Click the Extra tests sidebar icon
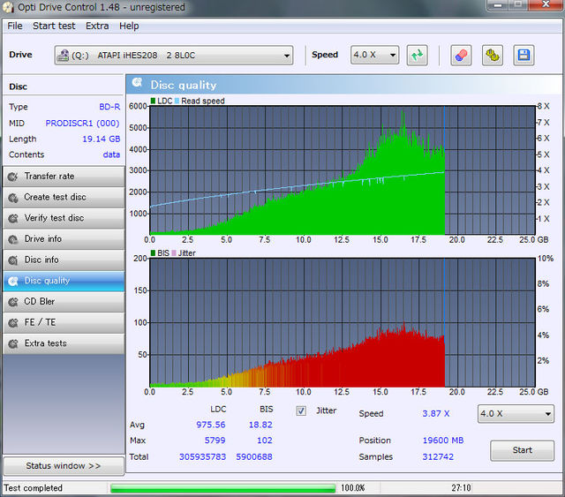Viewport: 565px width, 497px height. pyautogui.click(x=13, y=343)
